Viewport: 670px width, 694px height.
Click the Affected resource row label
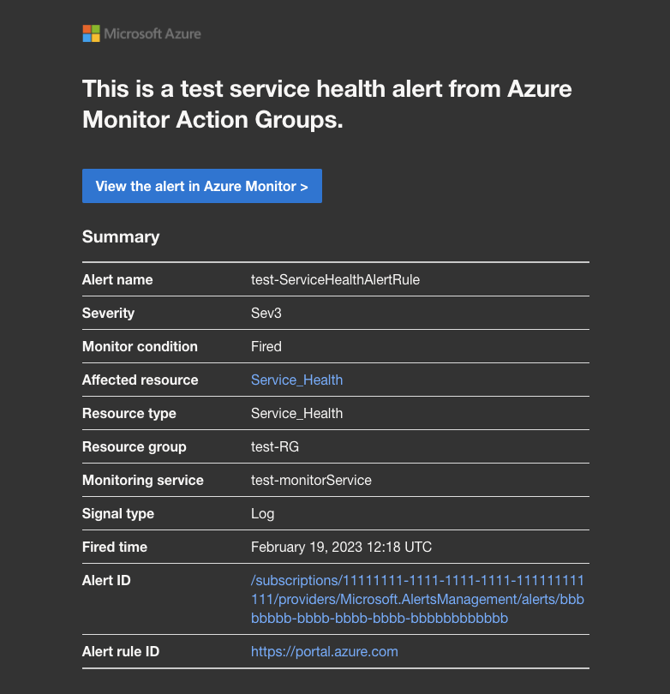click(x=141, y=380)
